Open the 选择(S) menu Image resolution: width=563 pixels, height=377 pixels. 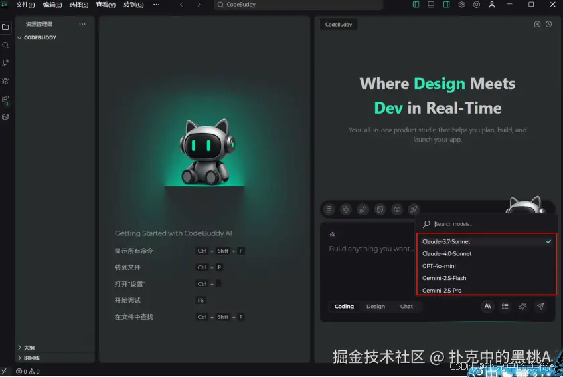point(78,5)
